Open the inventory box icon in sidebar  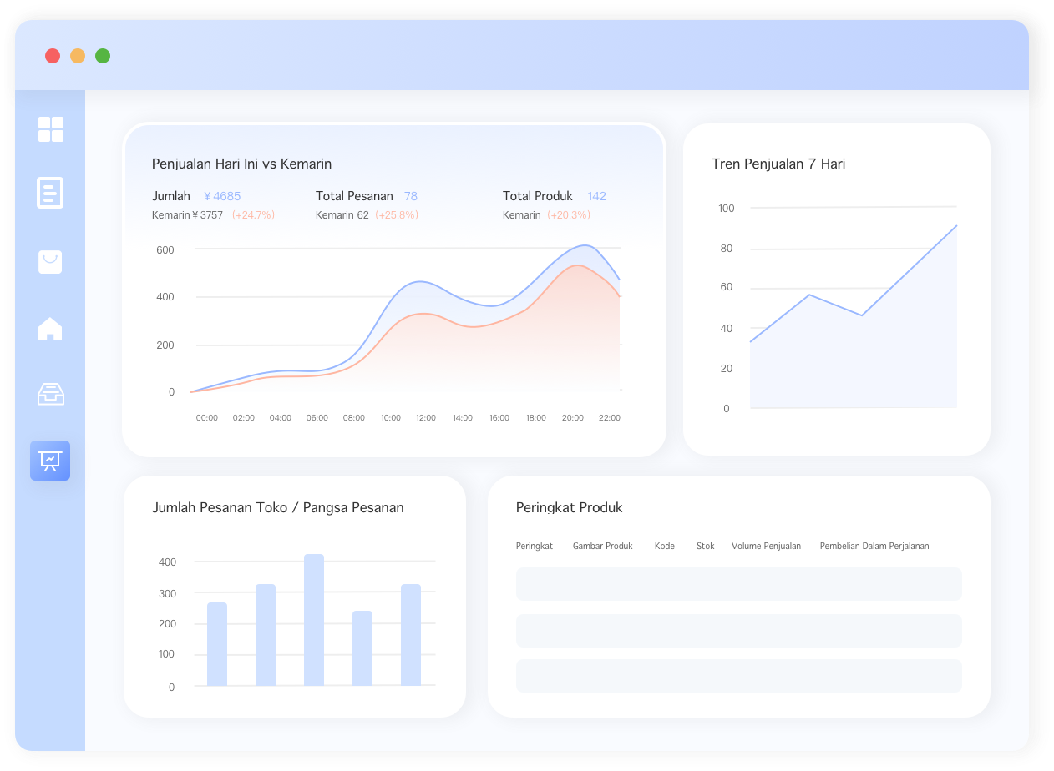pos(51,394)
